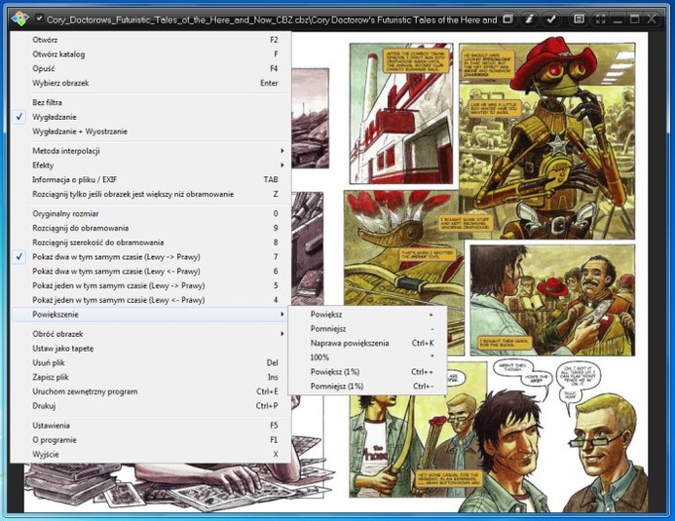
Task: Click Powiększ in zoom submenu
Action: (x=367, y=315)
